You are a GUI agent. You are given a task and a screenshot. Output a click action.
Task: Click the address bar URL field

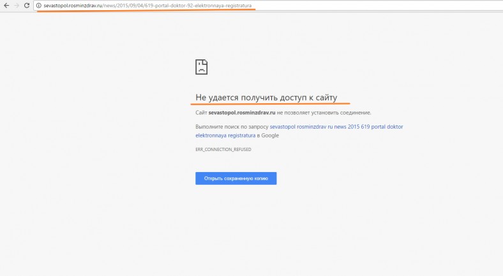(x=268, y=6)
